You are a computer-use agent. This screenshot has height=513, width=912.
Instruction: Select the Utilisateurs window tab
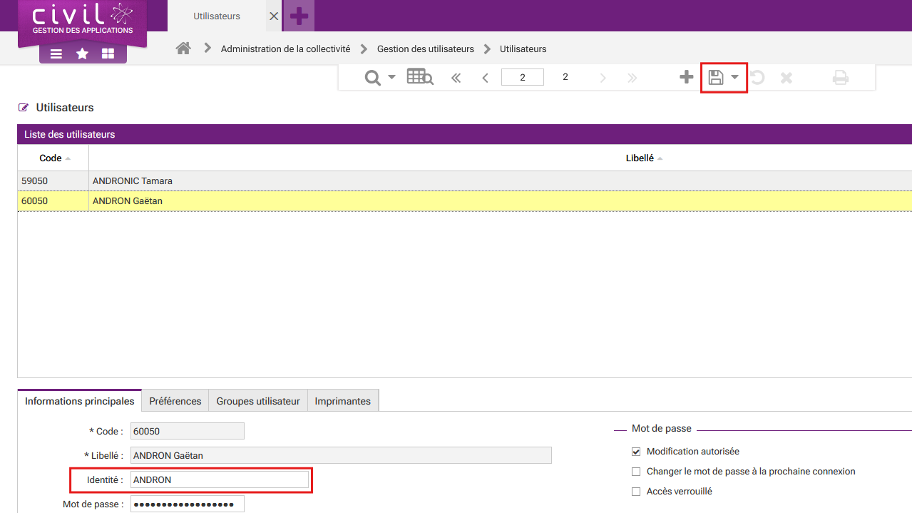(x=217, y=16)
